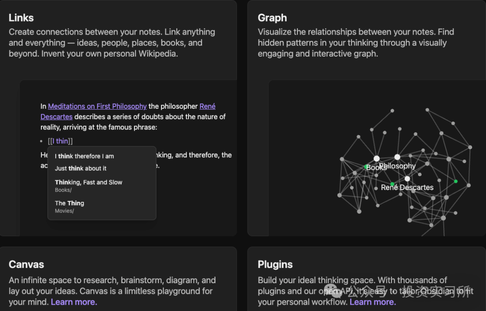Click the Canvas card heading
The width and height of the screenshot is (486, 311).
pos(27,264)
